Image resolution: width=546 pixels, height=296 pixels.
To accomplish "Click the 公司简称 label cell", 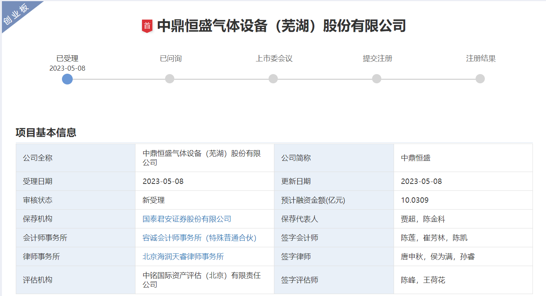I will [x=334, y=158].
